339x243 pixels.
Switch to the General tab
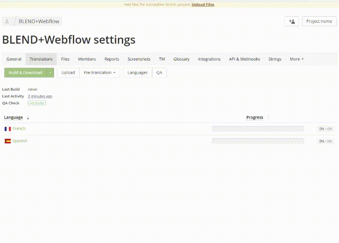(x=14, y=59)
